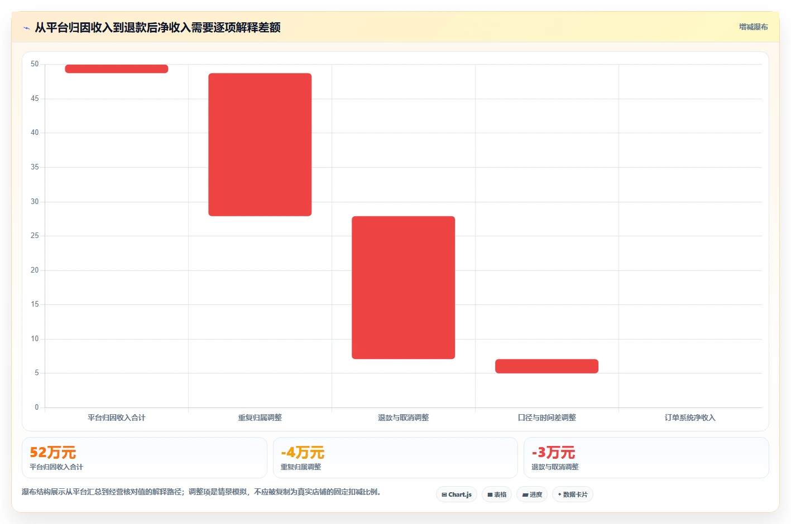This screenshot has height=524, width=791.
Task: Click x-axis label 订单系统净收入
Action: (x=690, y=418)
